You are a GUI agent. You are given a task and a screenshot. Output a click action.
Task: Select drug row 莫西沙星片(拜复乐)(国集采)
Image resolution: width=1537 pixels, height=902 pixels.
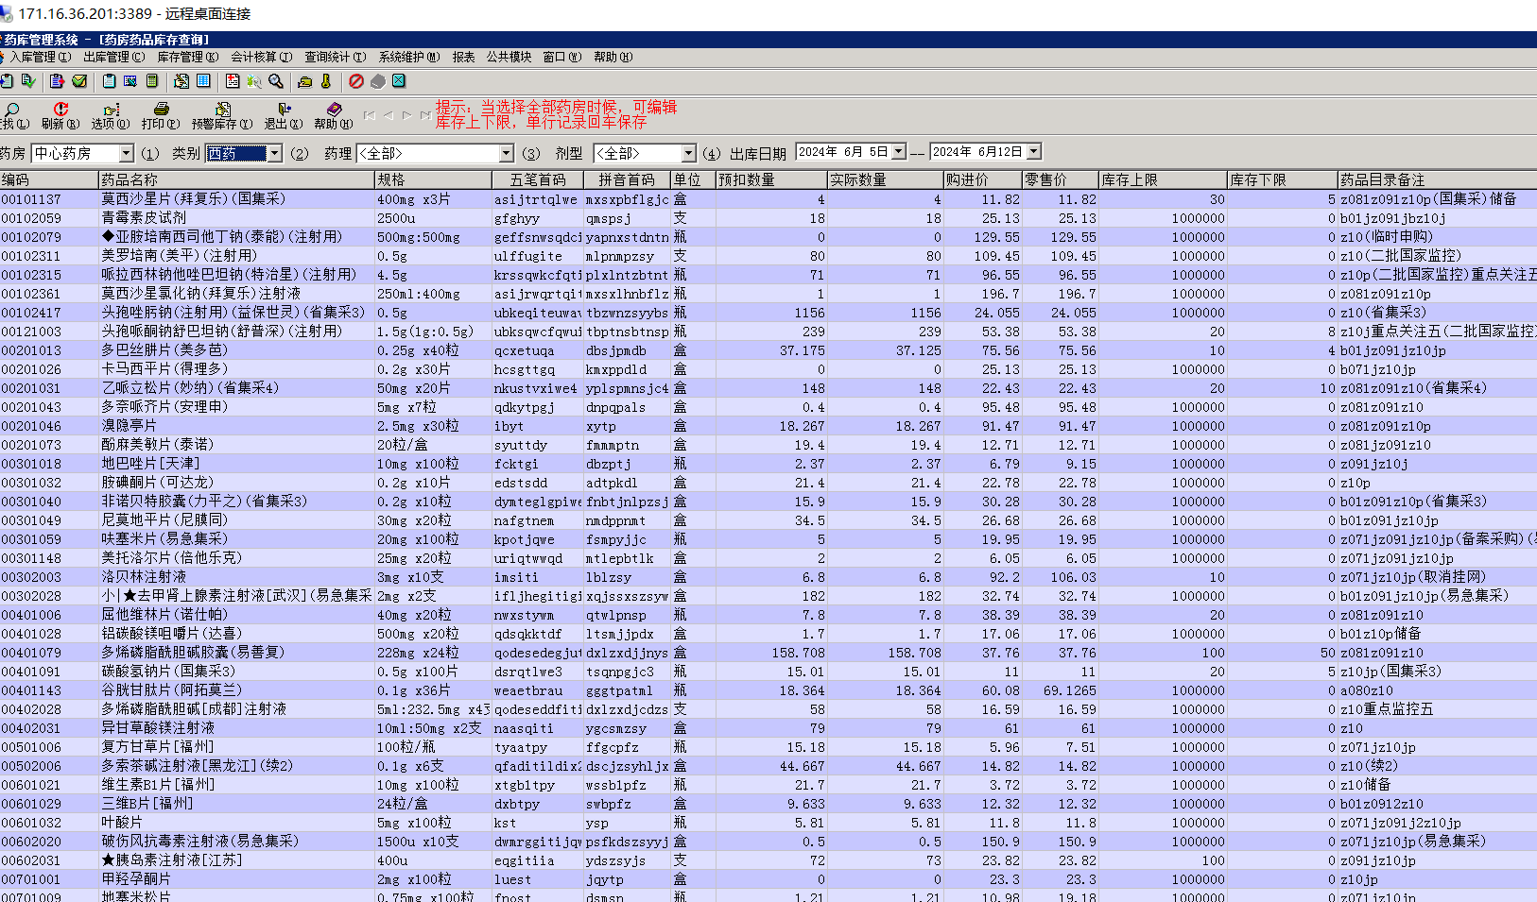tap(768, 199)
